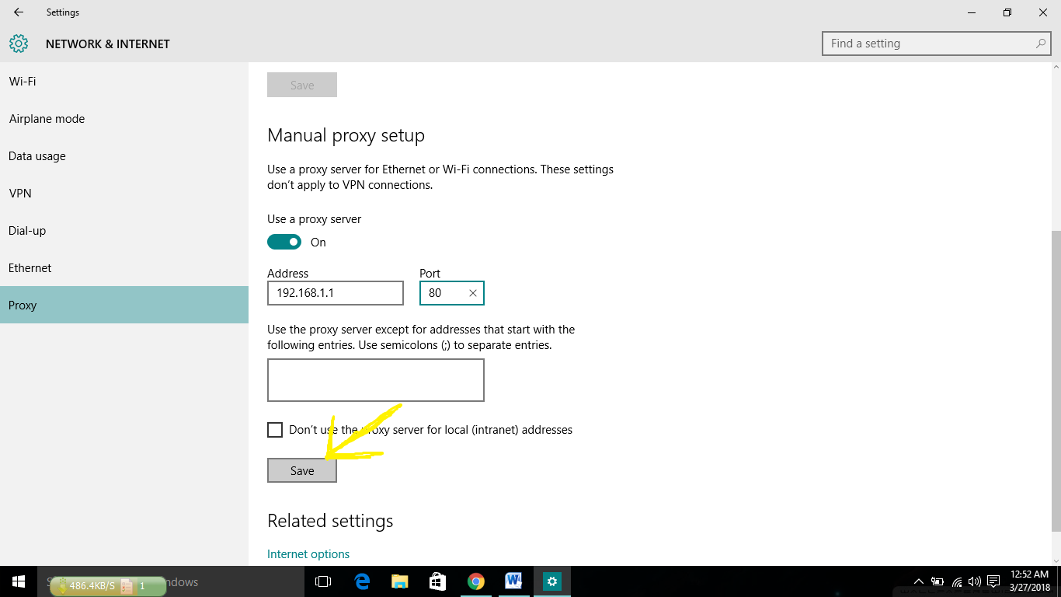The width and height of the screenshot is (1061, 597).
Task: Click the gear icon beside NETWORK & INTERNET
Action: [x=19, y=44]
